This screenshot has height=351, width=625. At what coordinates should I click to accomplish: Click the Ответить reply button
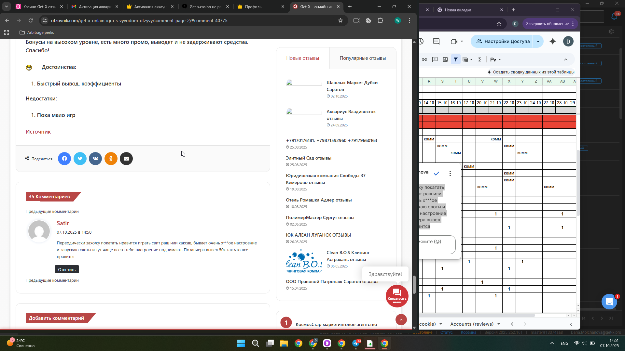(x=67, y=269)
